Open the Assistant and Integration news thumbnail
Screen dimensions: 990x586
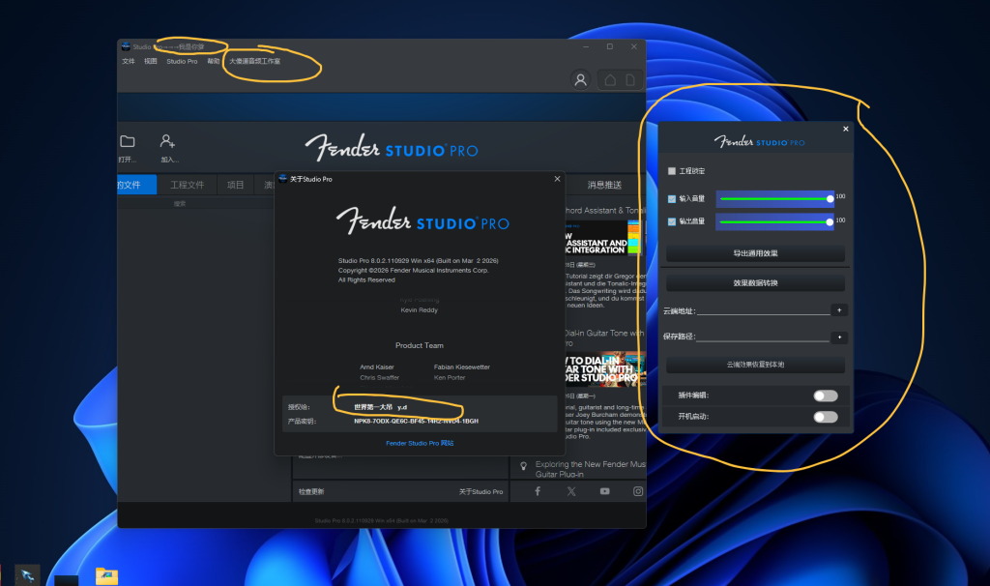coord(603,238)
